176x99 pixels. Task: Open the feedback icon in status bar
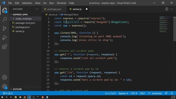166,93
